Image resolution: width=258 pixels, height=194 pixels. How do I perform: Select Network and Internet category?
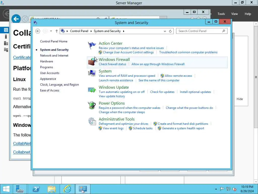click(54, 56)
